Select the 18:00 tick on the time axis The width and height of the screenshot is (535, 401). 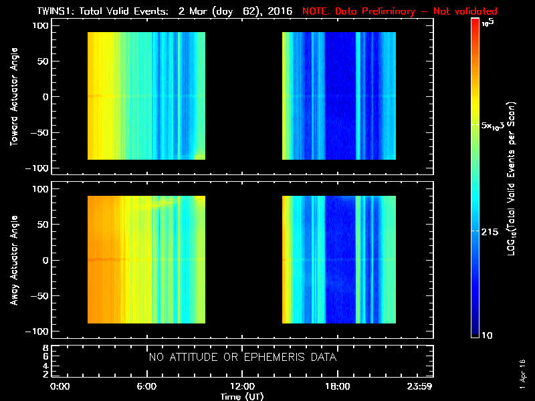[x=337, y=386]
